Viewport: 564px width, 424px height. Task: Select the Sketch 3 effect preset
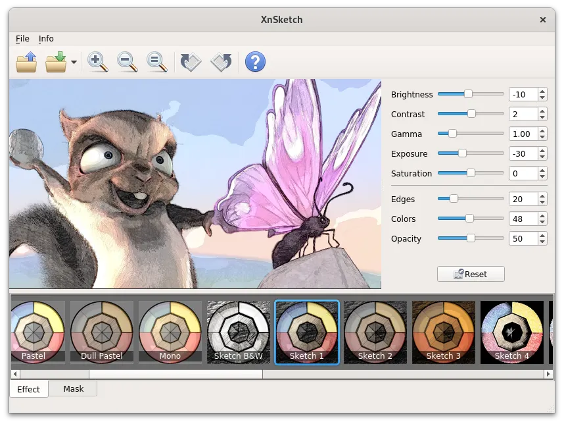tap(444, 332)
